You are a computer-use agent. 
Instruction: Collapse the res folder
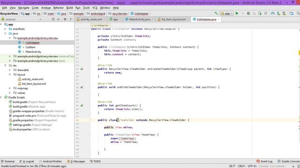click(5, 65)
